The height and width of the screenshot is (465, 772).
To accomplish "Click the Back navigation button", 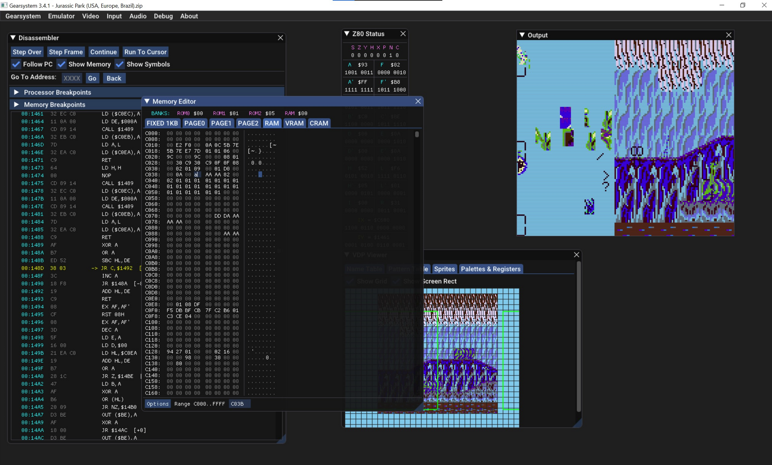I will click(x=113, y=78).
